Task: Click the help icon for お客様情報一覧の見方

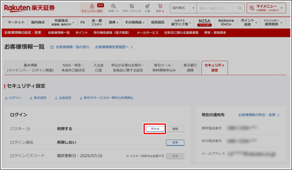Action: [52, 47]
